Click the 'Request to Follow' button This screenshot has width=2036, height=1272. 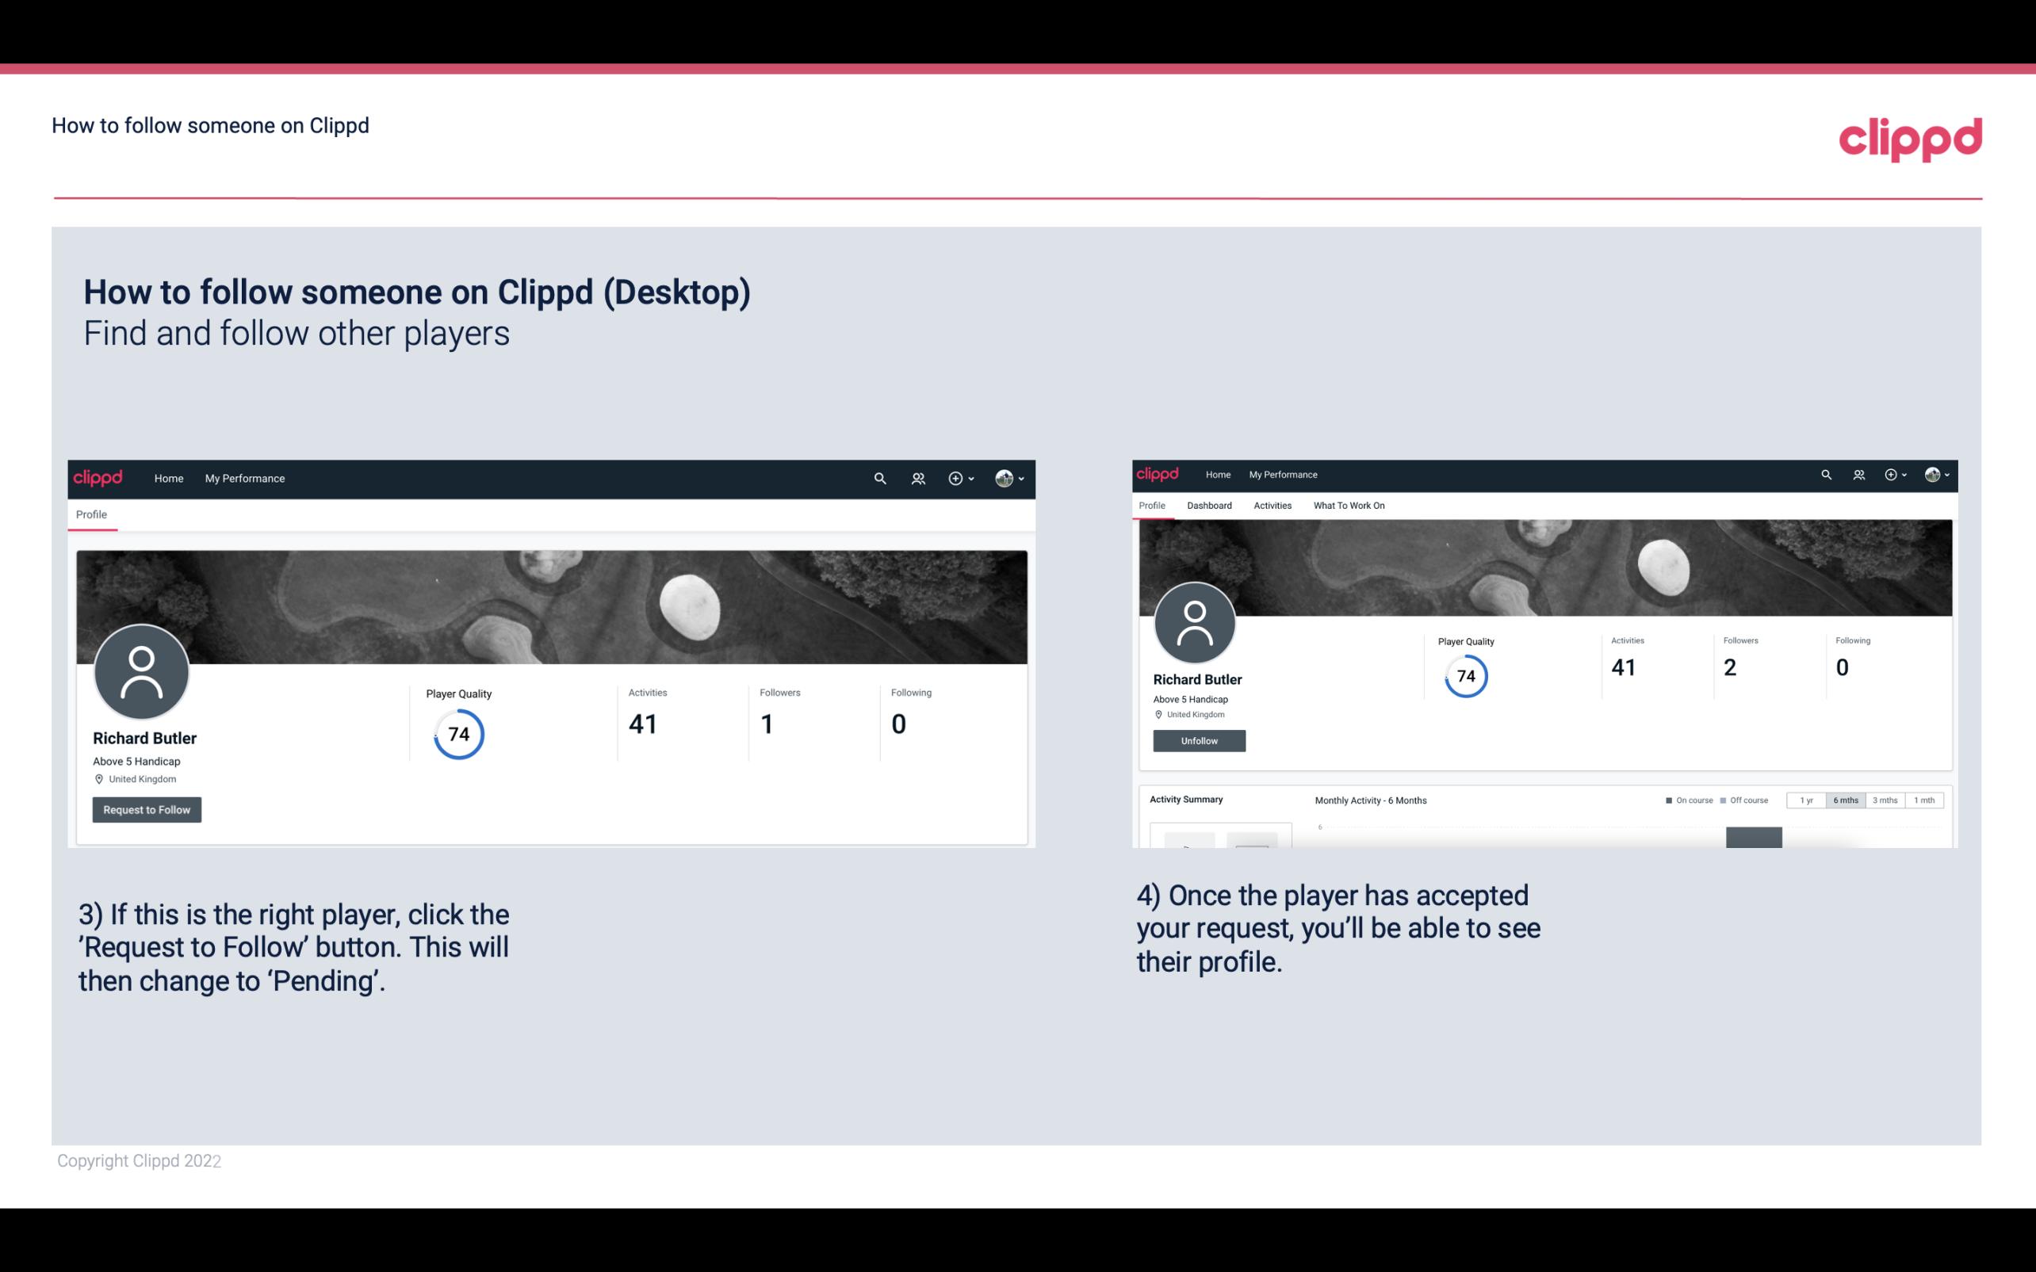147,809
